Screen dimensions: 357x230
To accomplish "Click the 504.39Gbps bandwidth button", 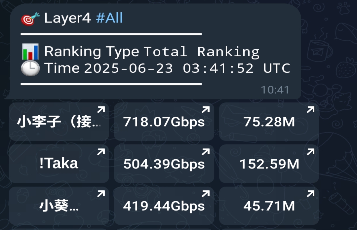I will [x=164, y=164].
